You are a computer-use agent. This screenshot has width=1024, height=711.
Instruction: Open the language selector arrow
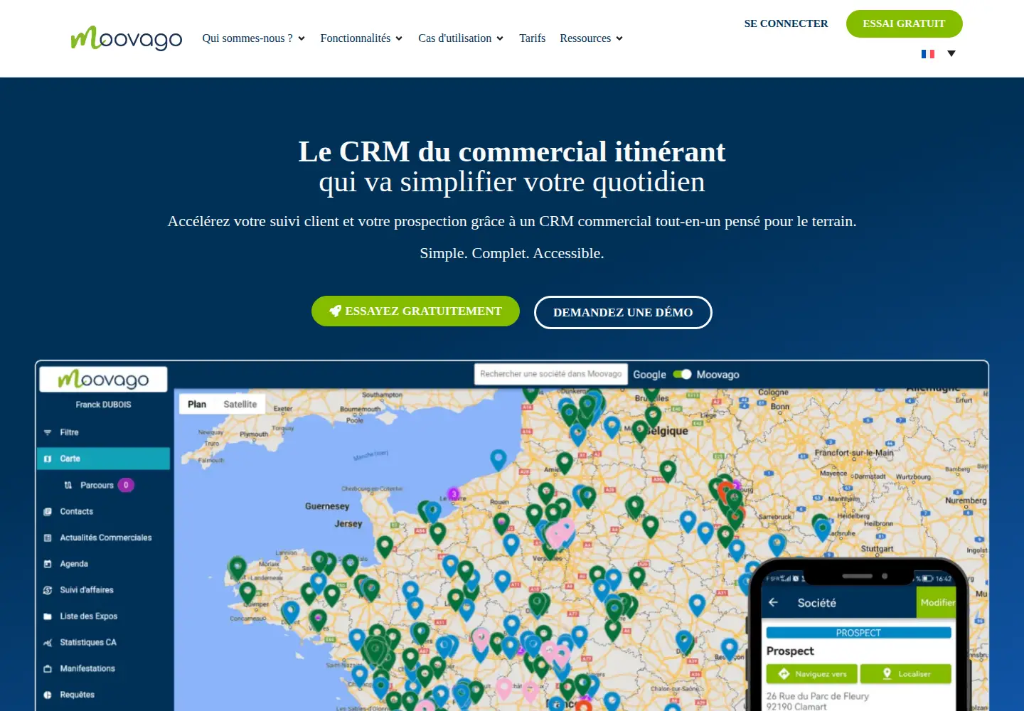coord(951,54)
